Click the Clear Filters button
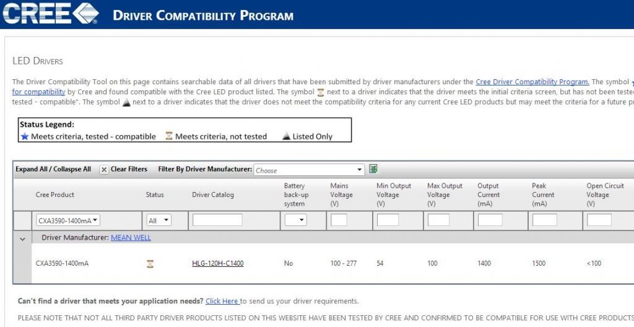 pos(129,169)
